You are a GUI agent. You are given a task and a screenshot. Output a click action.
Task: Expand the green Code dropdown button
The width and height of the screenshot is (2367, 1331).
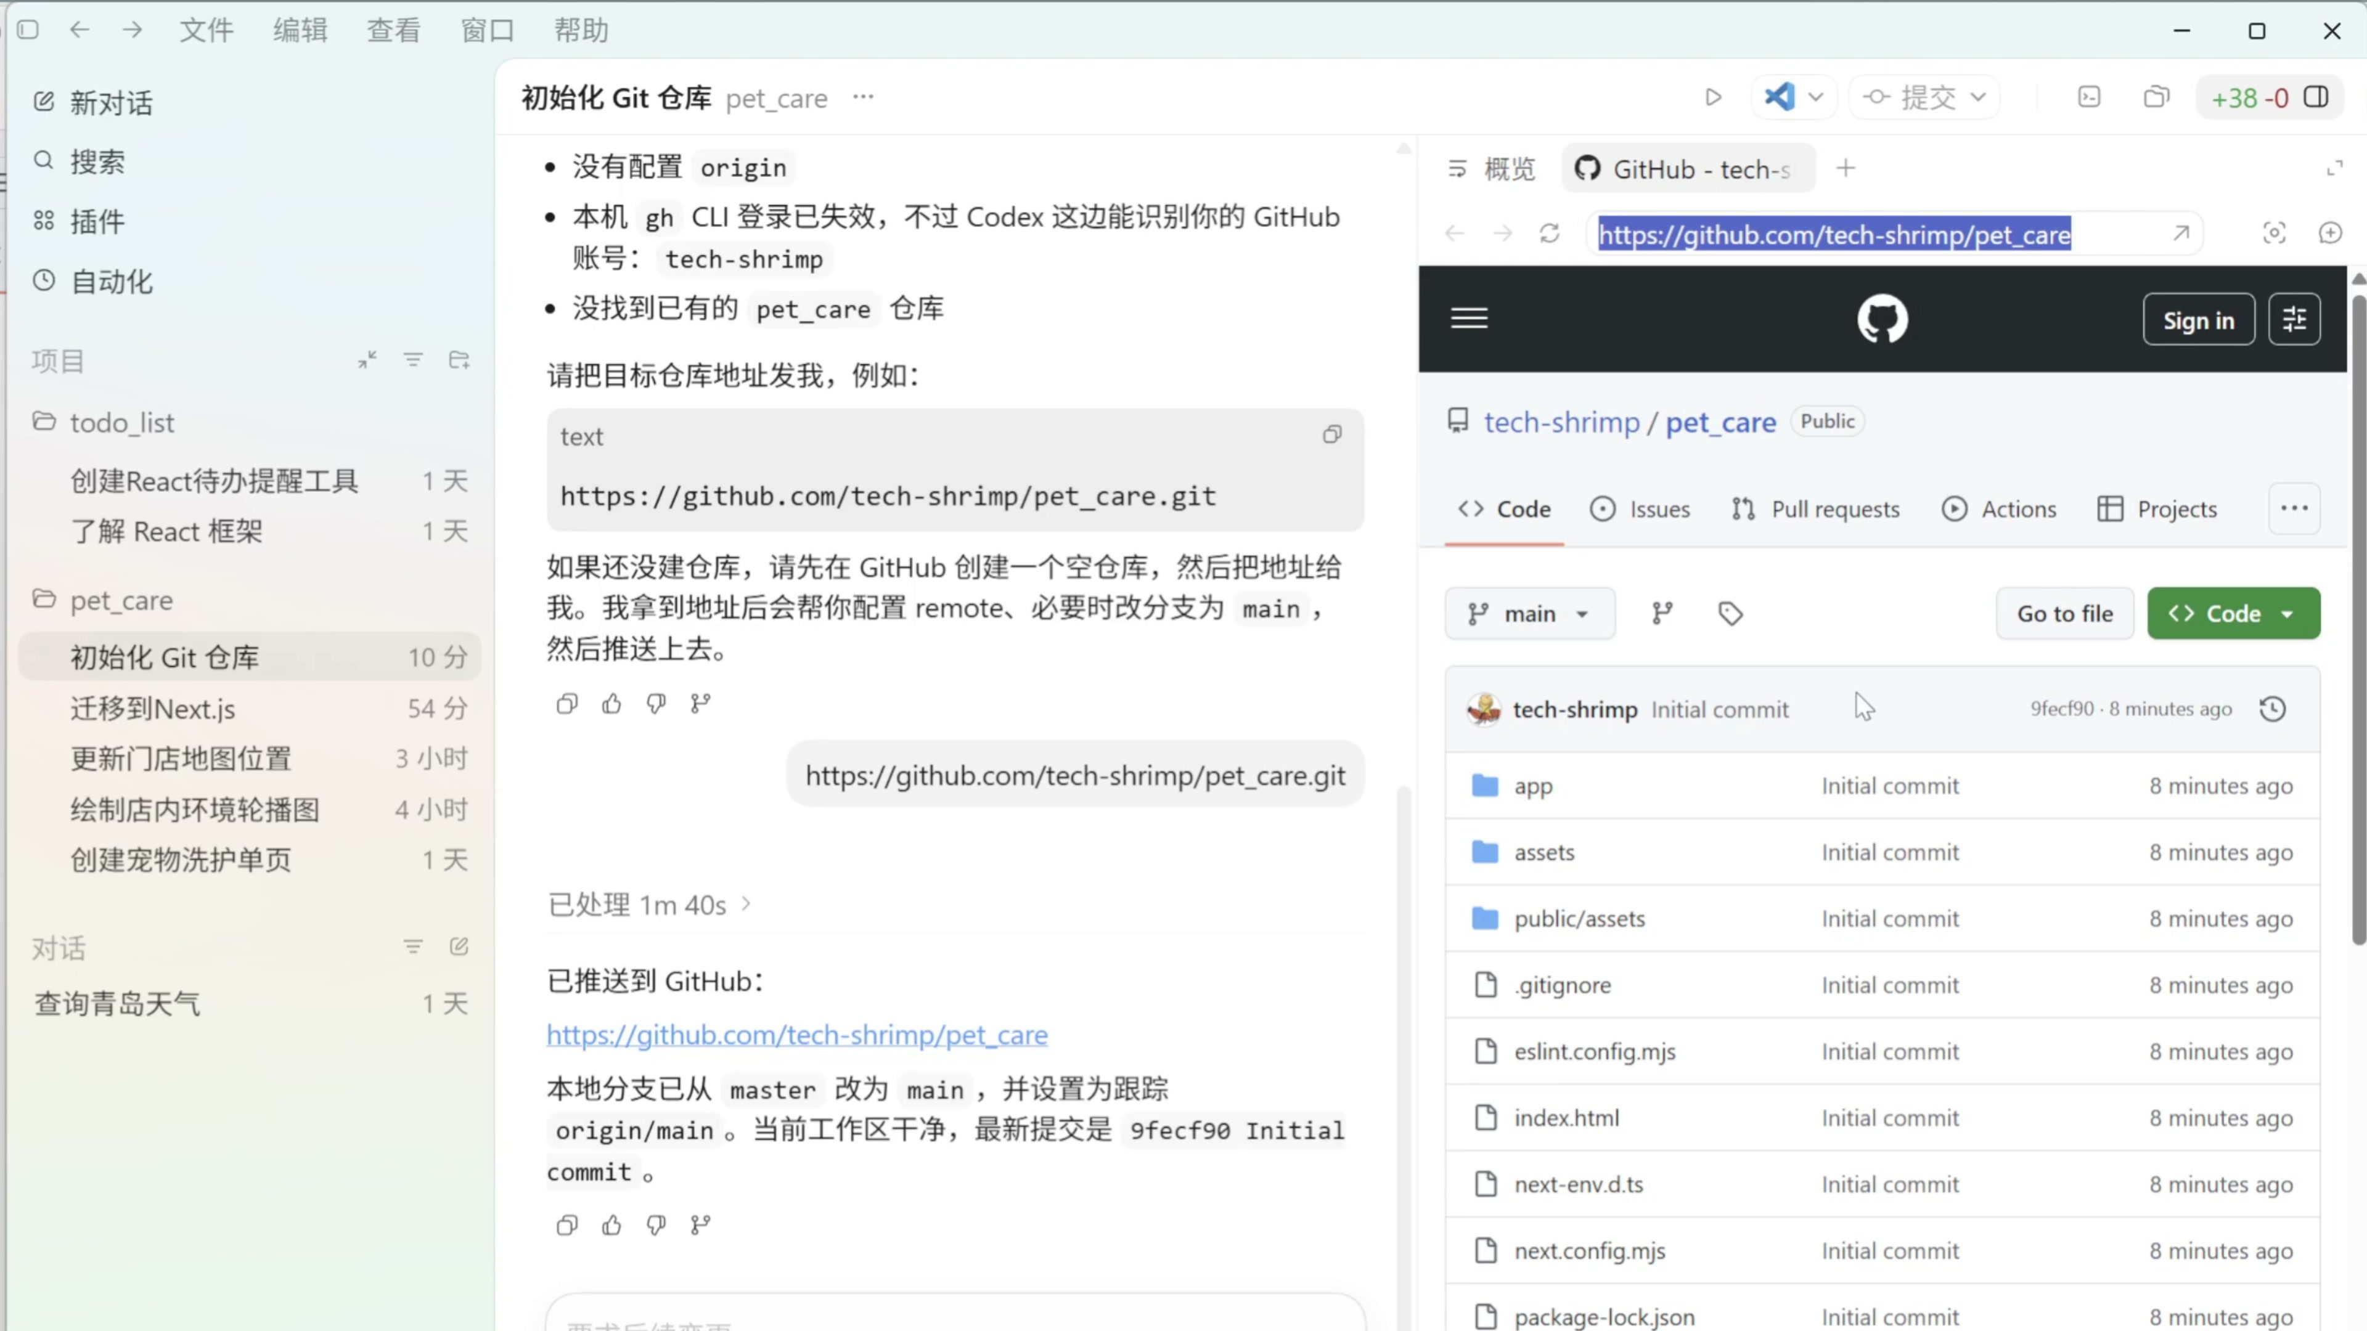2233,614
